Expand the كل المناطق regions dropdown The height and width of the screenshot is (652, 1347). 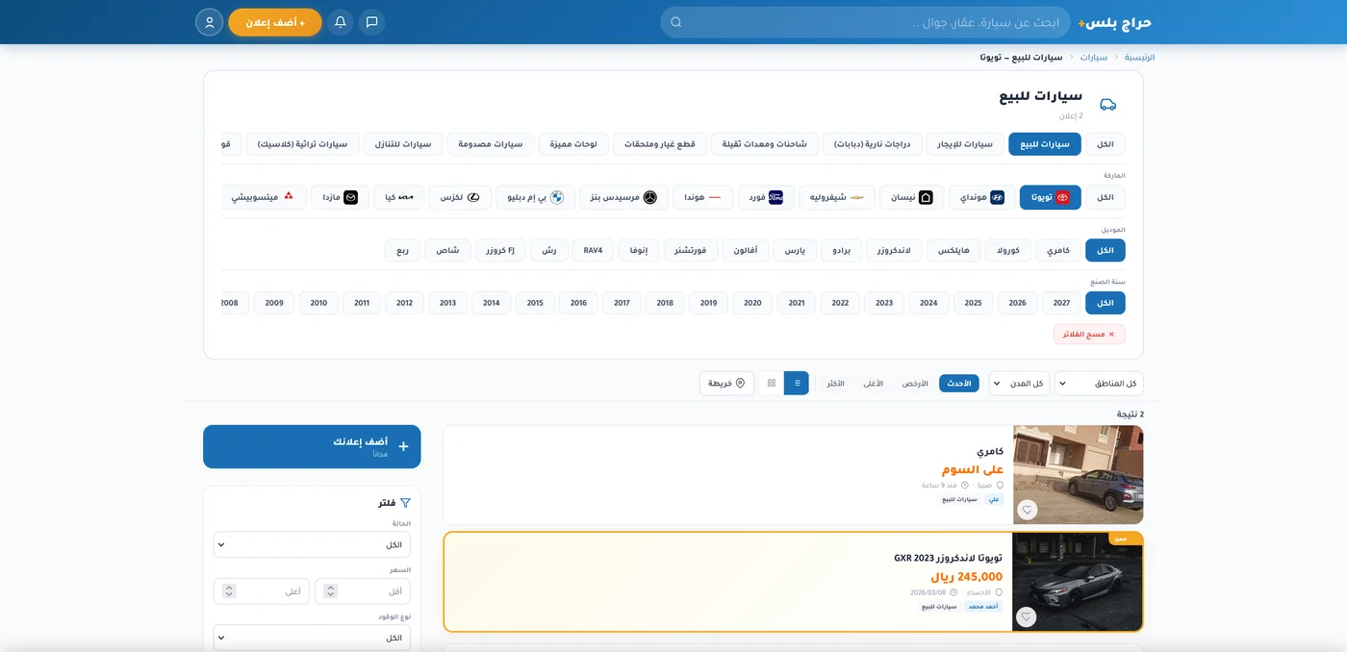point(1099,384)
